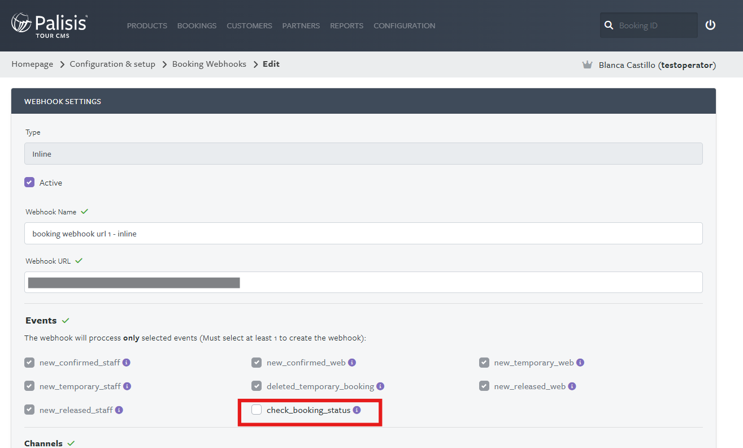743x448 pixels.
Task: Click info icon beside check_booking_status
Action: coord(357,410)
